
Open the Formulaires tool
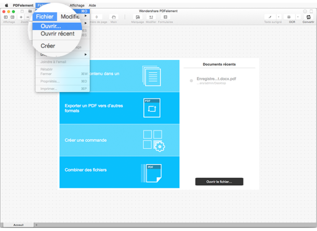[165, 17]
